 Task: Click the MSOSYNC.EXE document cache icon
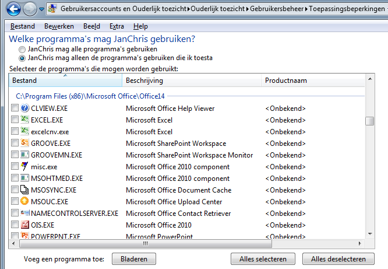coord(24,190)
